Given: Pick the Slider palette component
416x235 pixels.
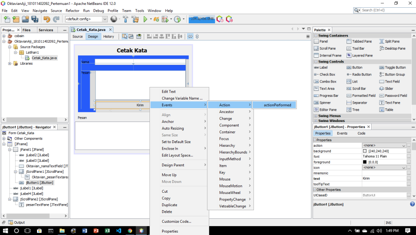Looking at the screenshot, I should (x=386, y=88).
